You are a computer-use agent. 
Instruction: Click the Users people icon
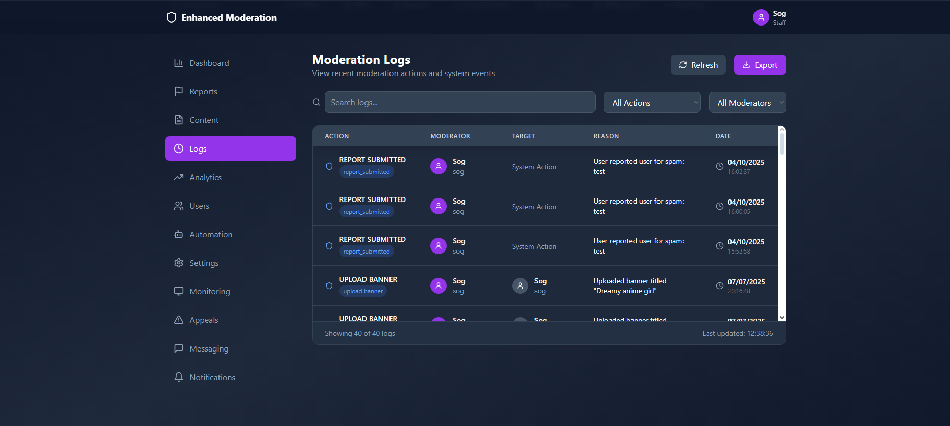(179, 206)
